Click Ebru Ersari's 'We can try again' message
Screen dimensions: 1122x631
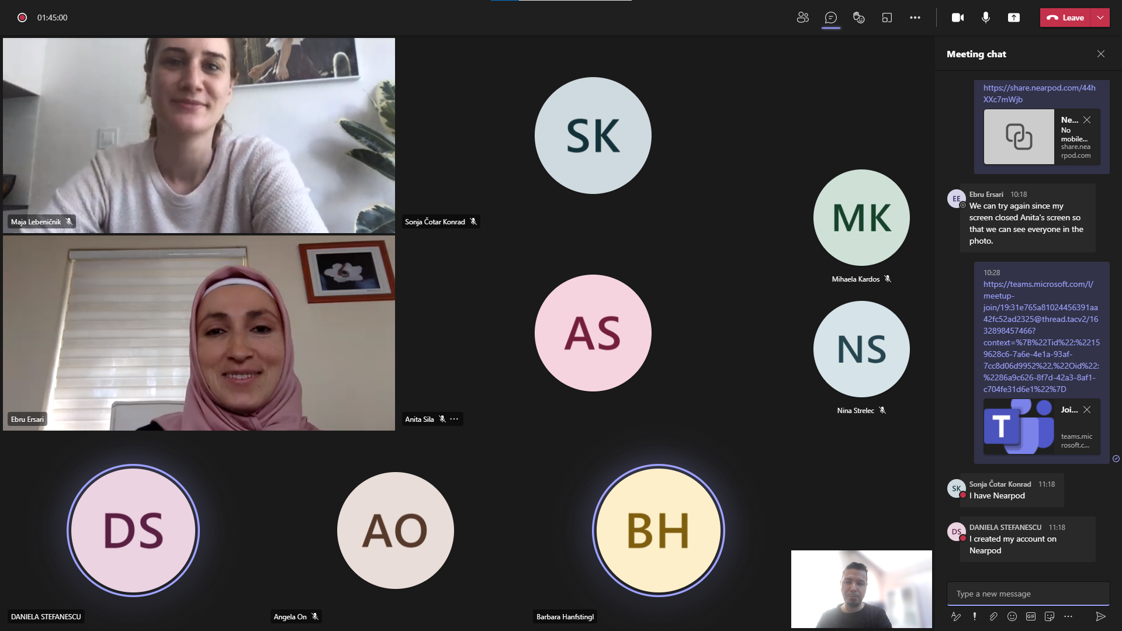coord(1026,223)
